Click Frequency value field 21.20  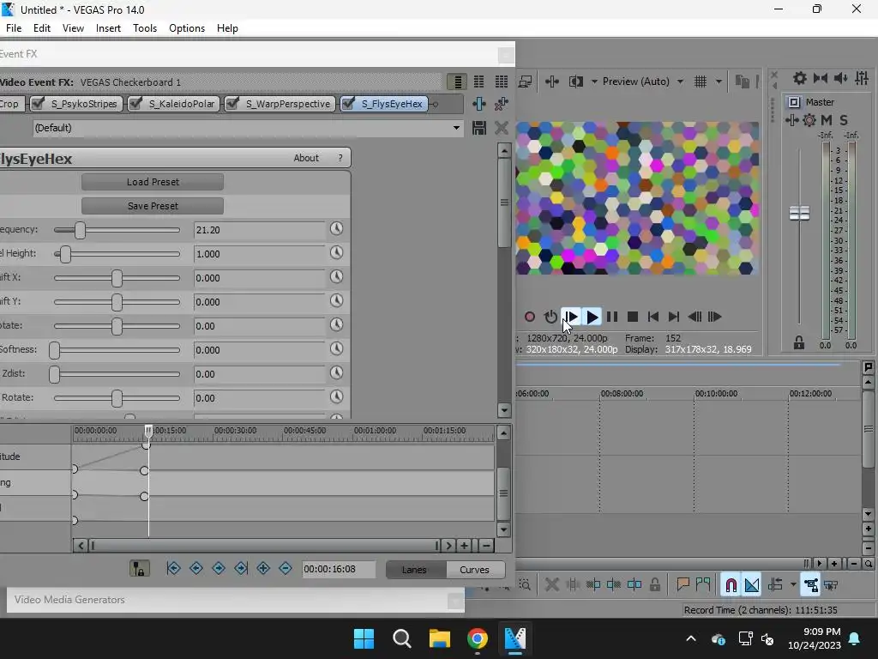click(x=259, y=230)
